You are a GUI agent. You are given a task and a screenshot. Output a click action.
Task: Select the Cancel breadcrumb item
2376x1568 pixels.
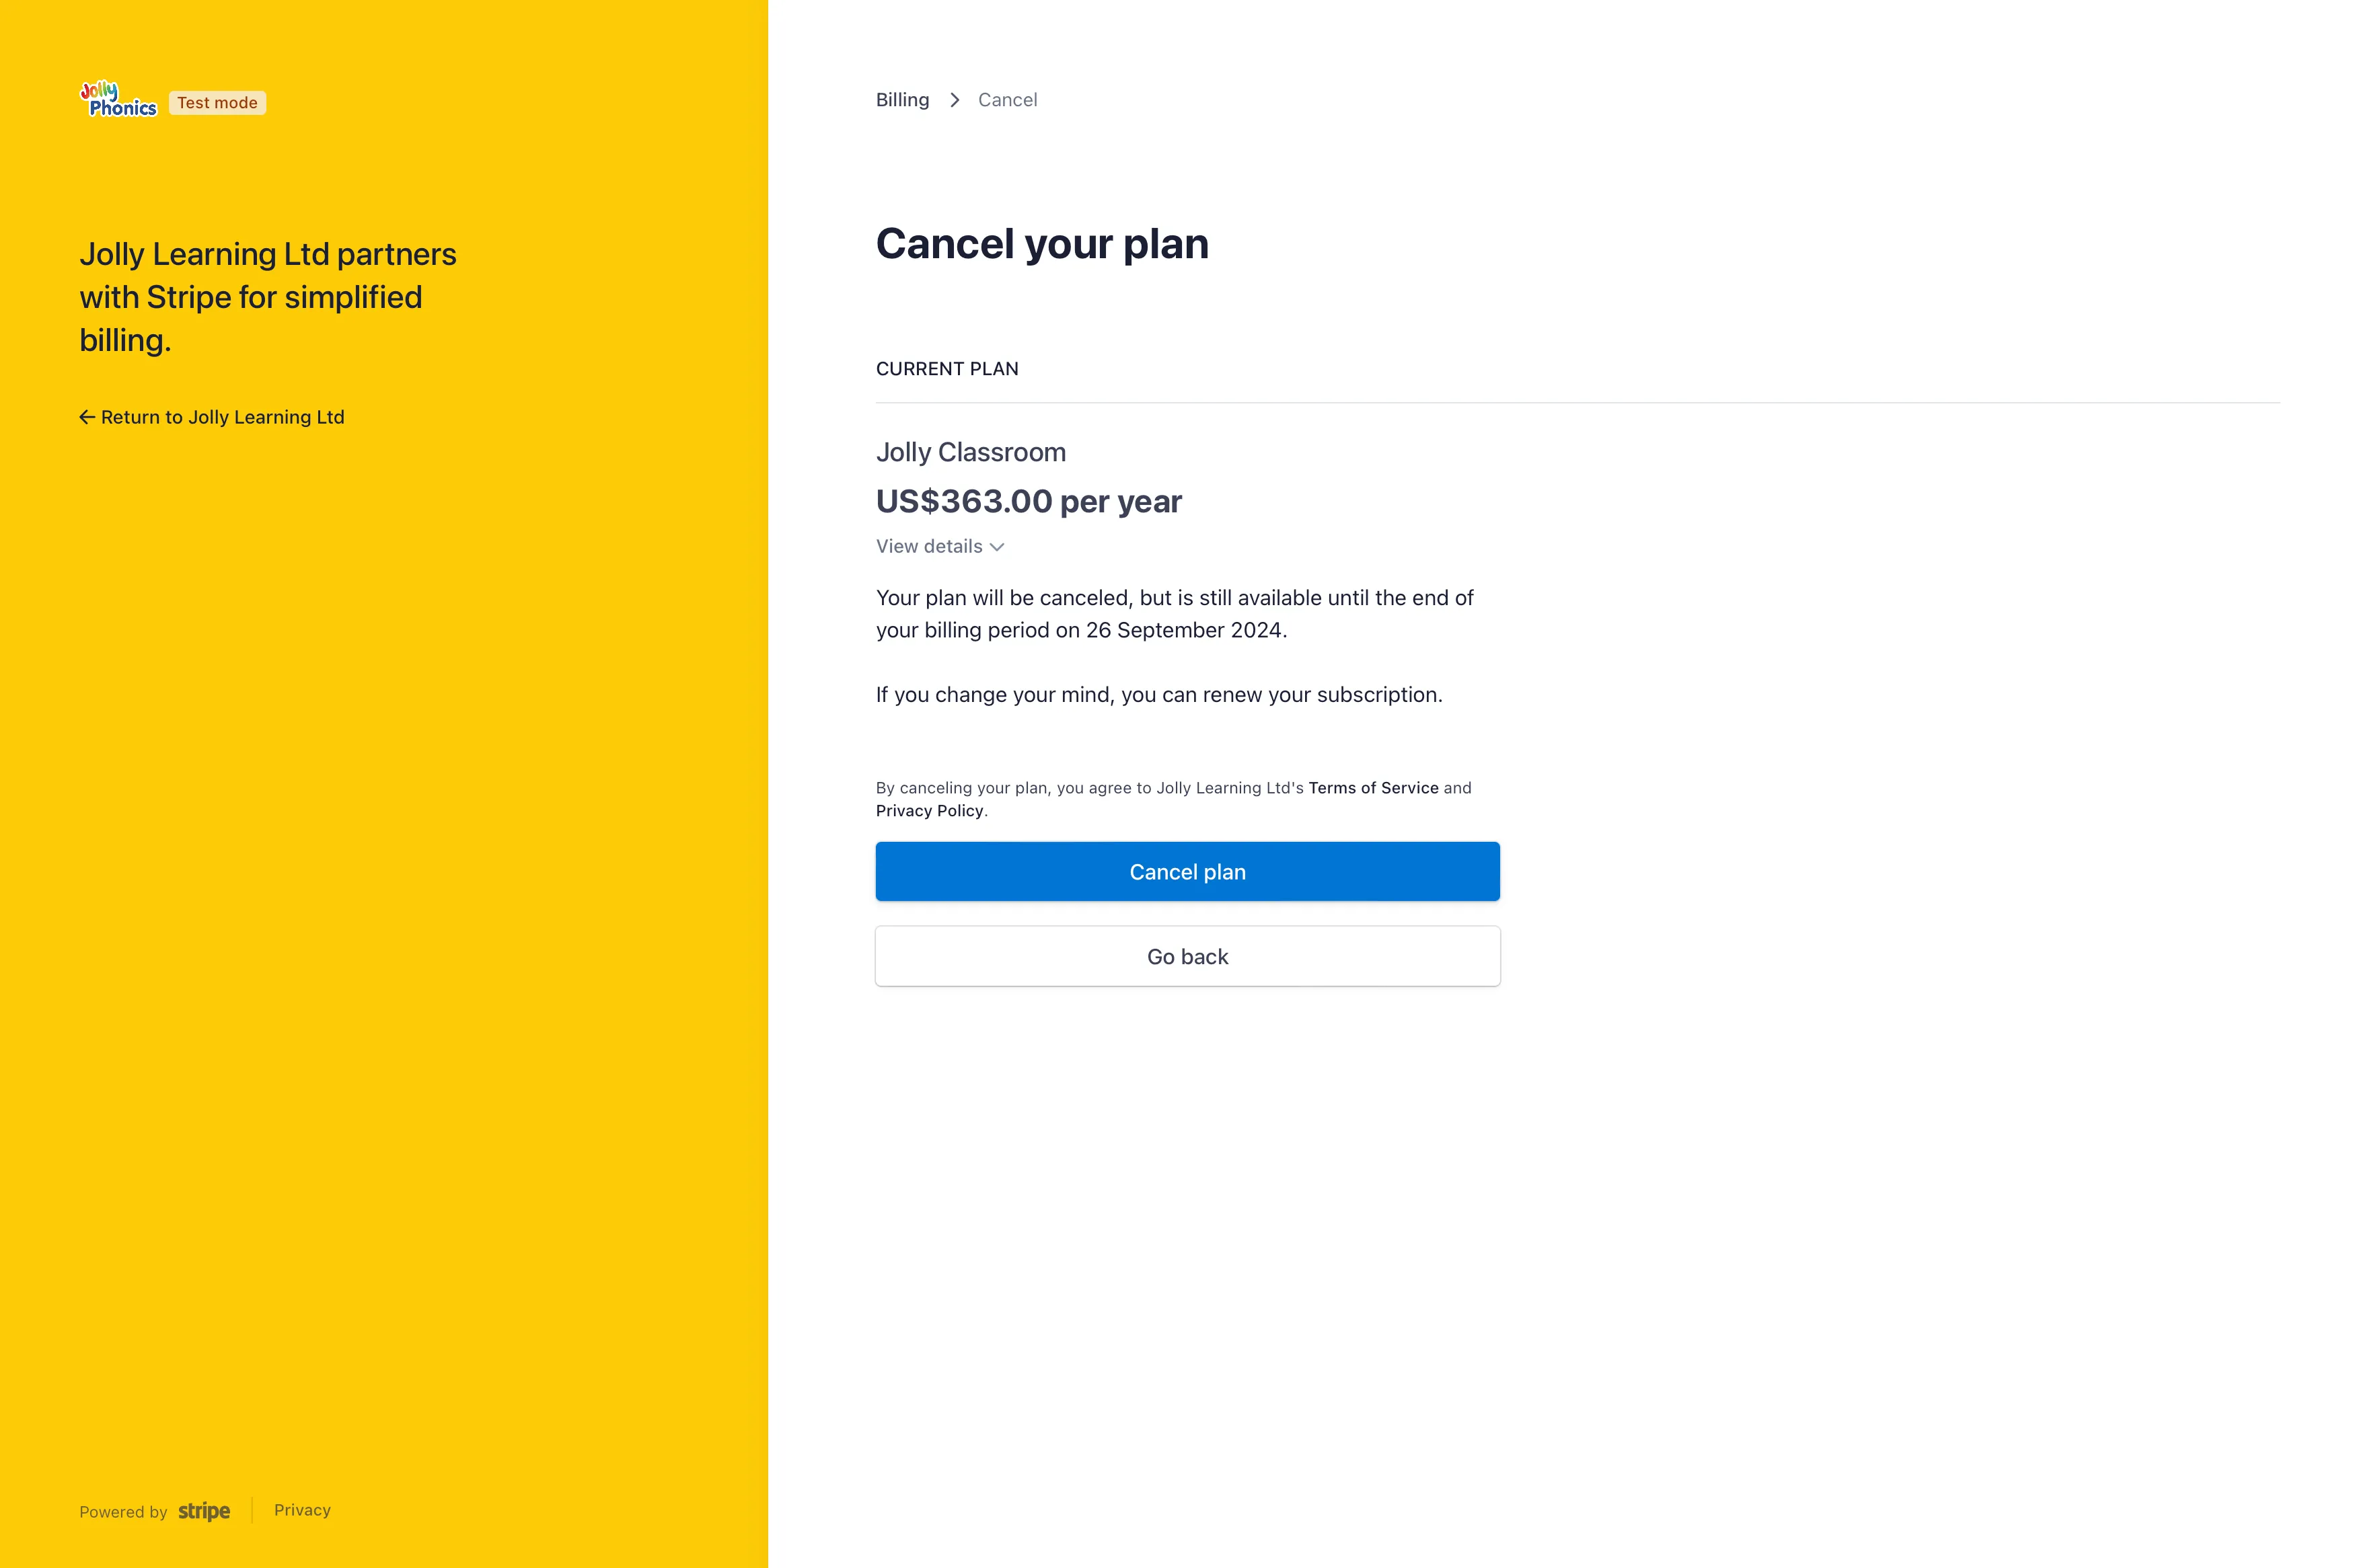(x=1008, y=99)
